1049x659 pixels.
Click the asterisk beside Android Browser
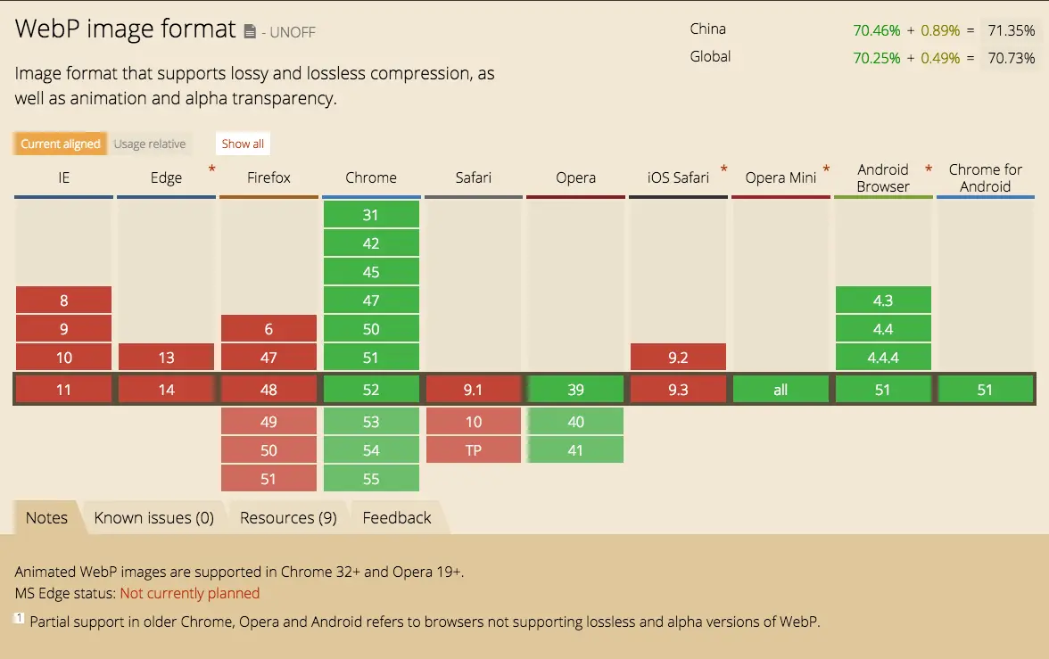(x=929, y=169)
